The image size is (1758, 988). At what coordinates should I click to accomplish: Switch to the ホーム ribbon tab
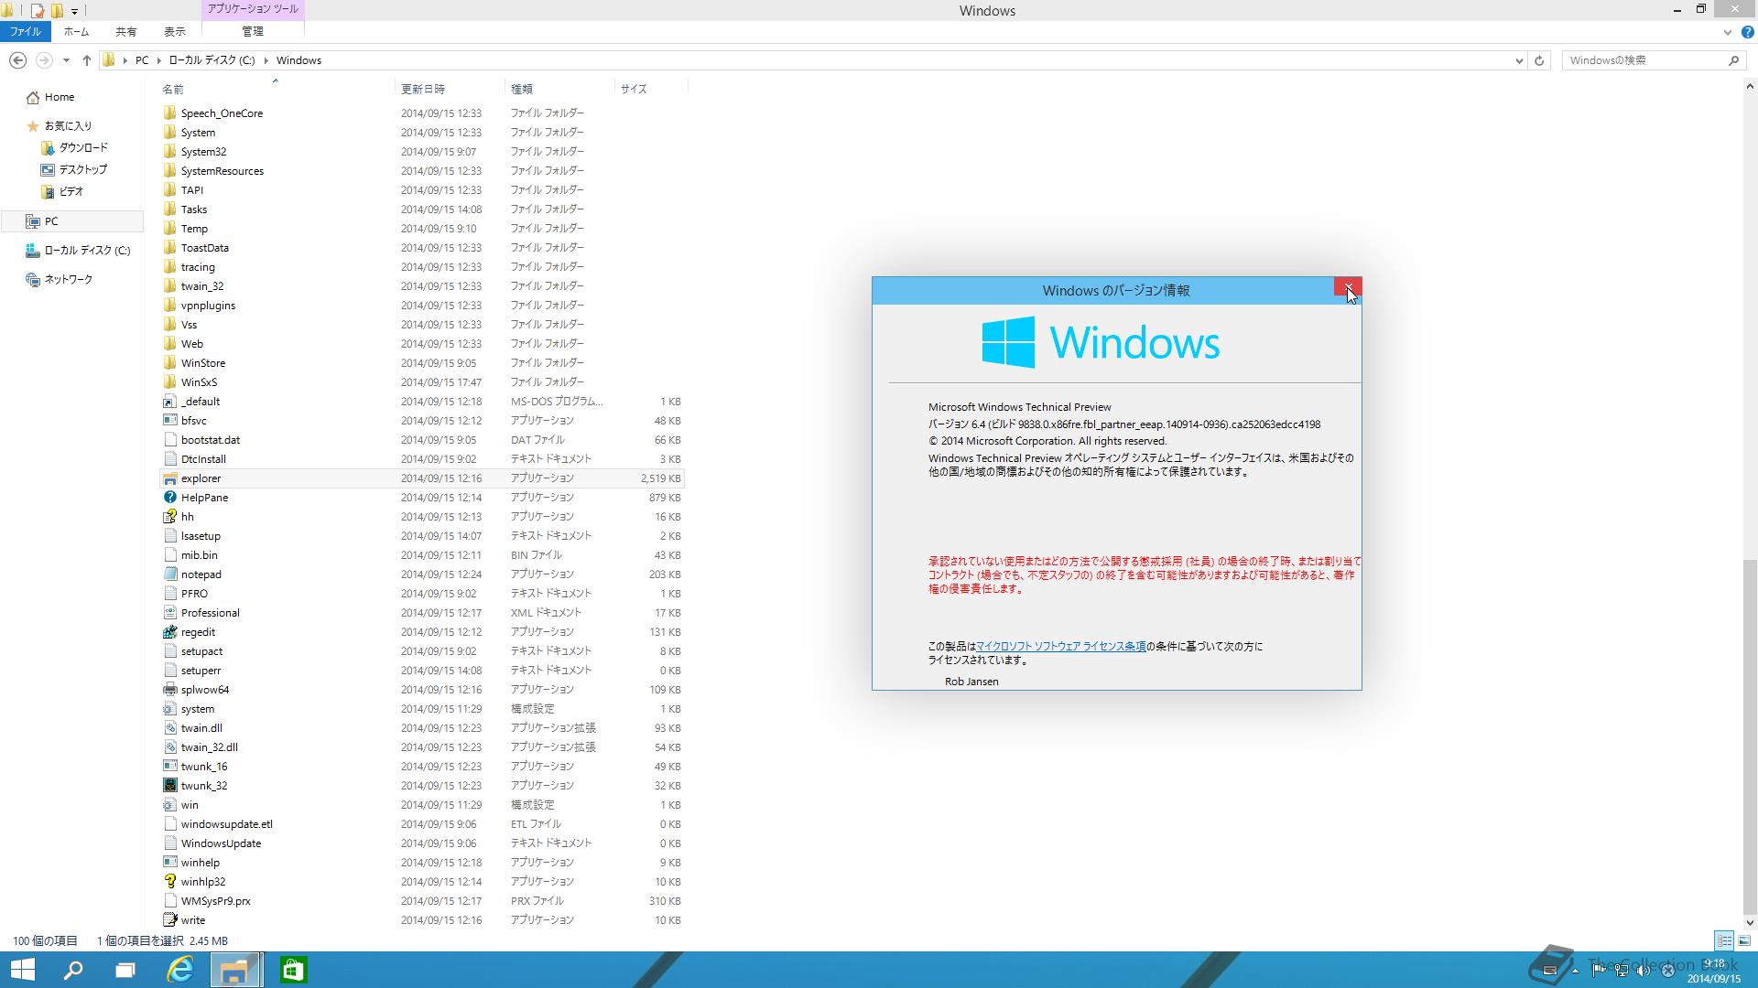(x=76, y=31)
